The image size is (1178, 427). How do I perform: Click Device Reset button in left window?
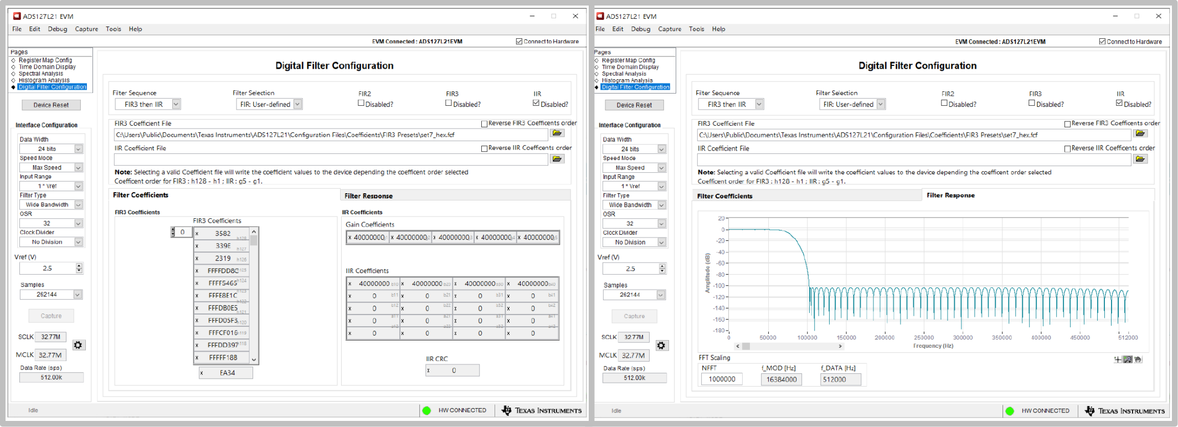(x=51, y=105)
